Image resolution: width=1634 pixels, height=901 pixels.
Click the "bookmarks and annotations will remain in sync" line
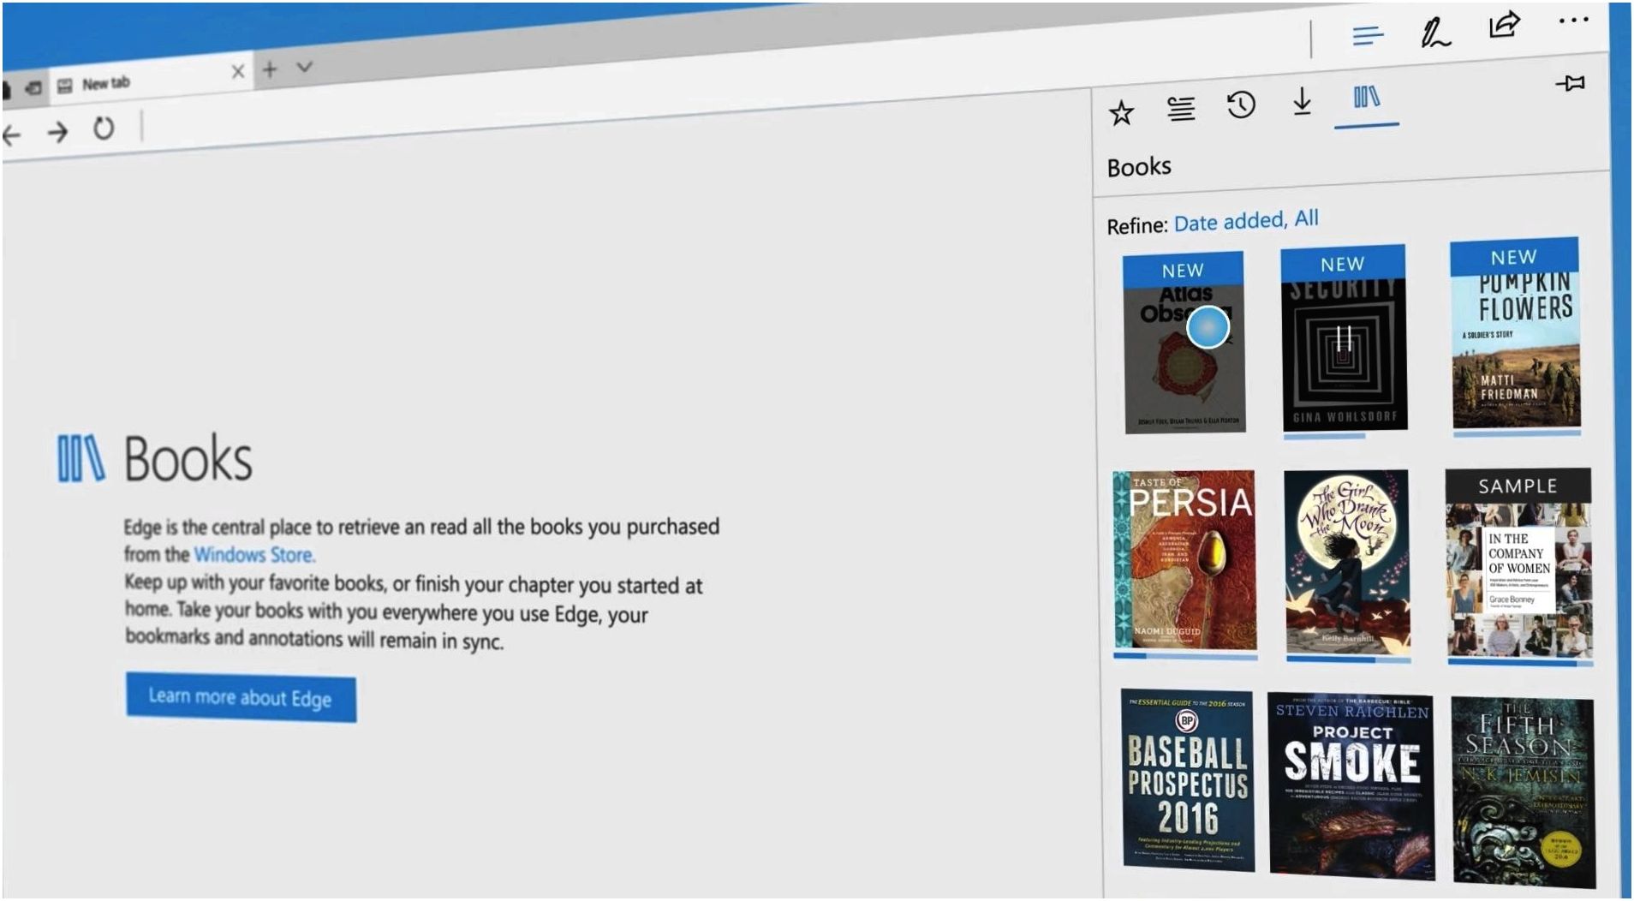point(314,639)
